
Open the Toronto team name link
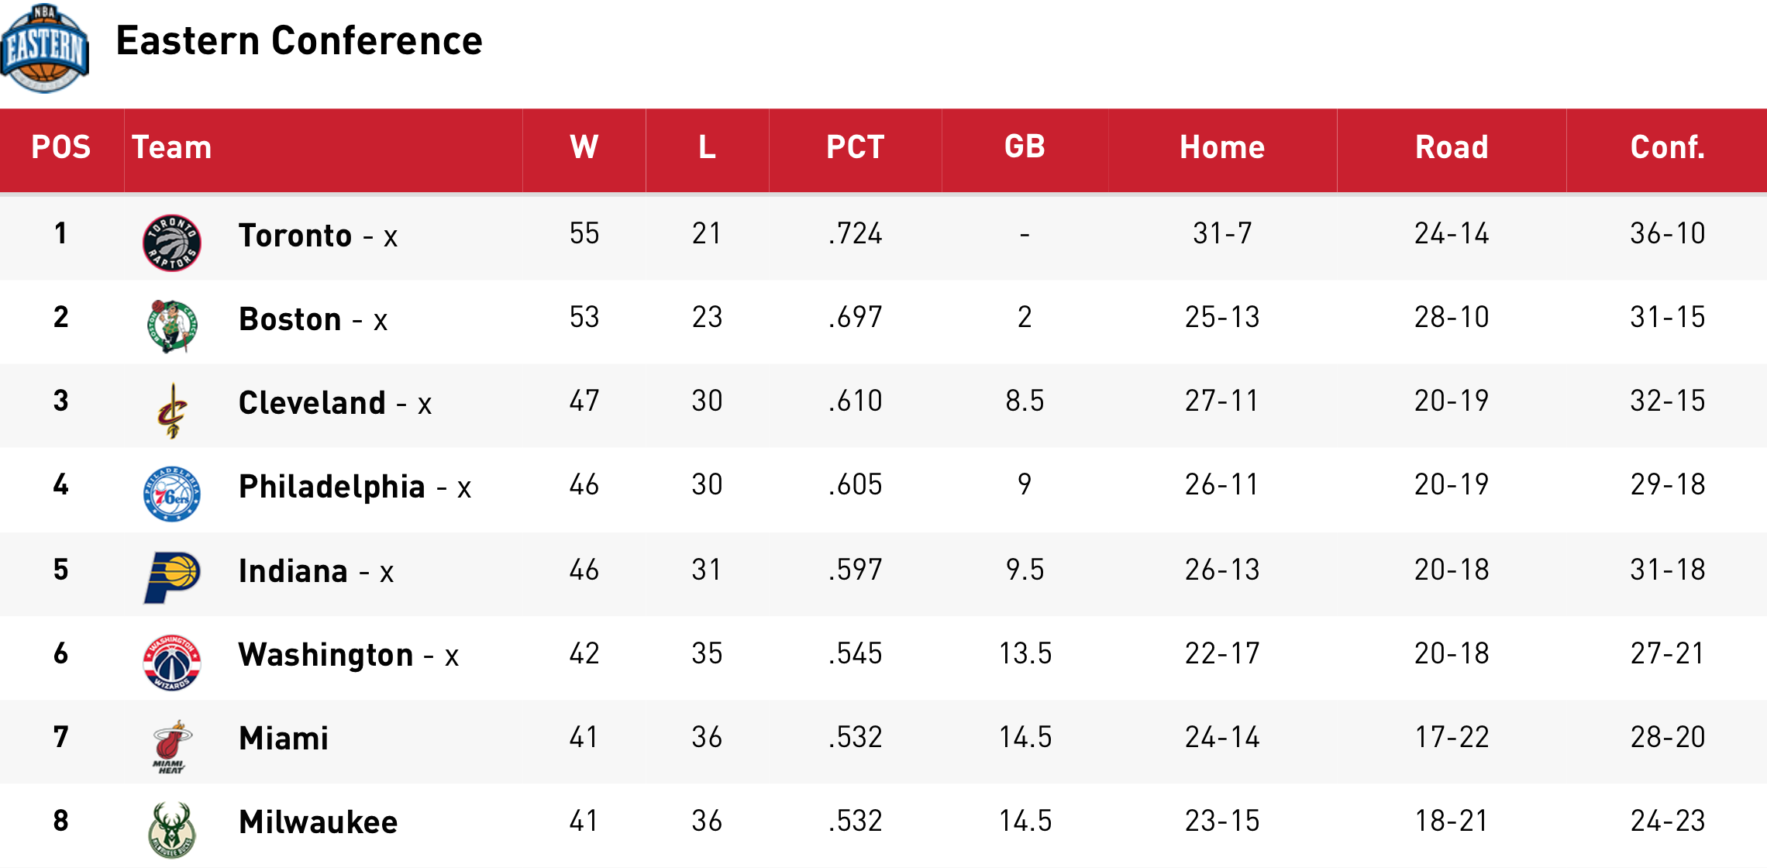295,236
